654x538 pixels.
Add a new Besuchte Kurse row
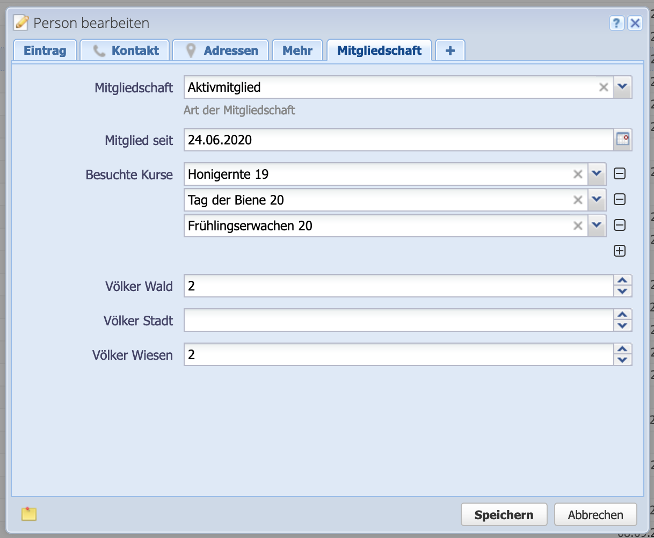tap(620, 251)
